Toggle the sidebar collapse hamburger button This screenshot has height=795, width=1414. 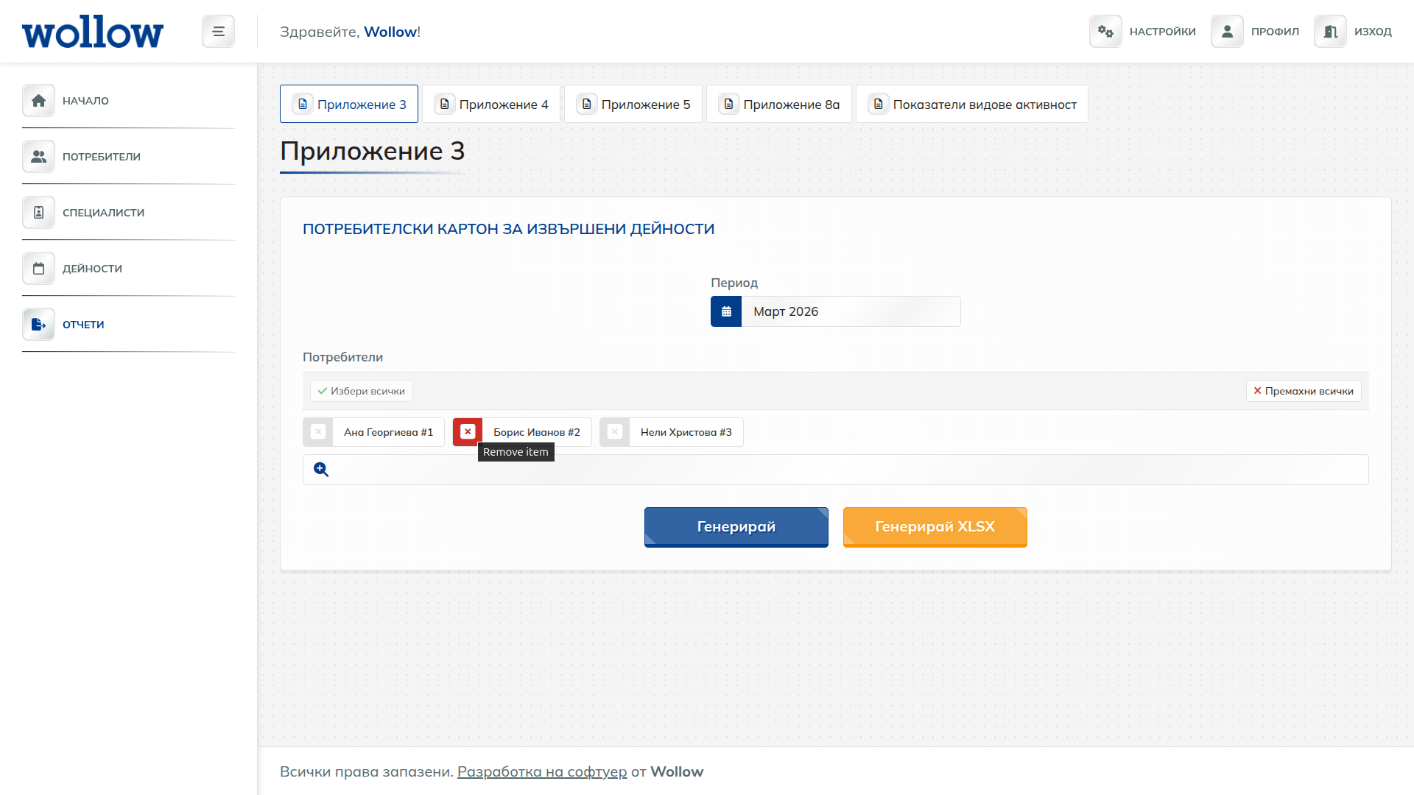[218, 31]
